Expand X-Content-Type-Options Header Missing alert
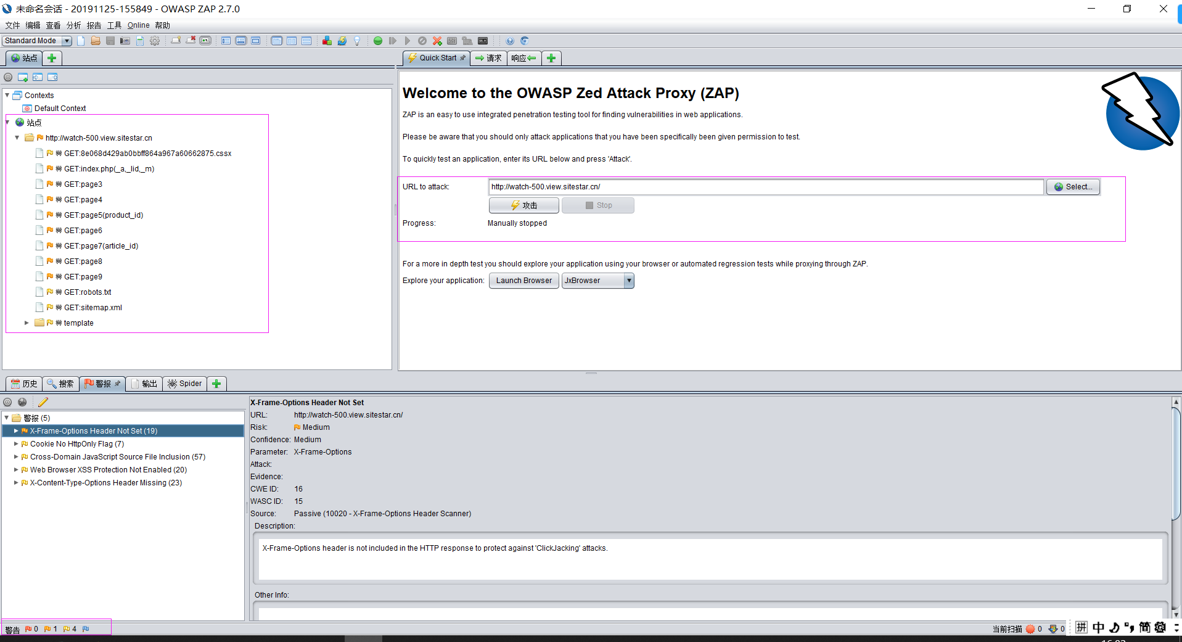This screenshot has width=1182, height=642. tap(16, 482)
